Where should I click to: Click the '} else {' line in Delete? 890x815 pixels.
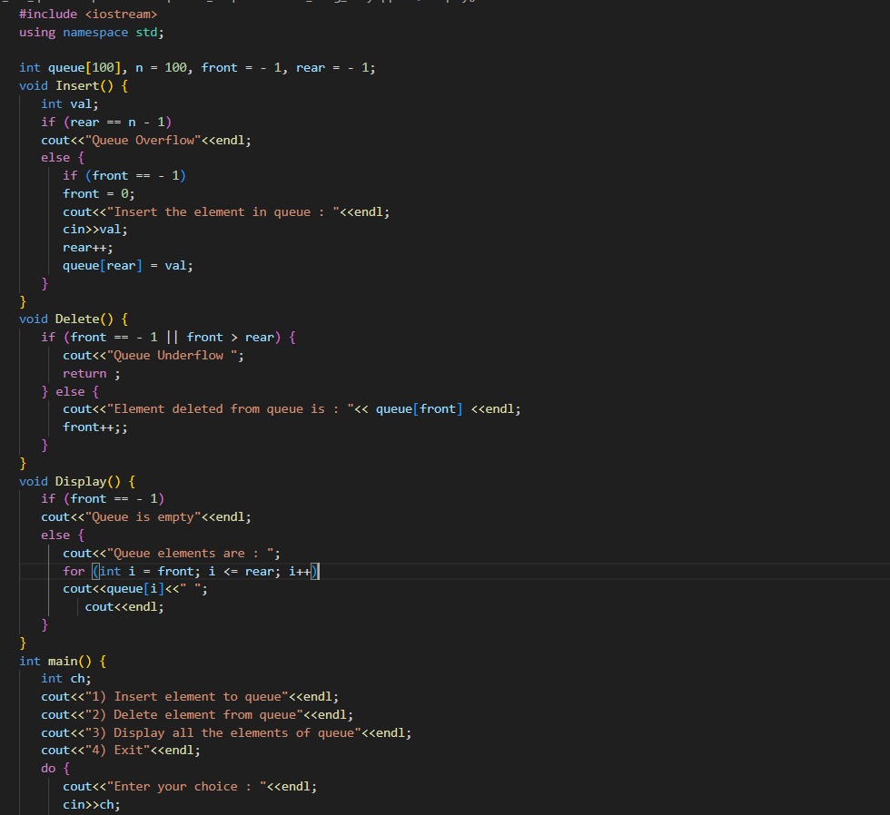[70, 391]
